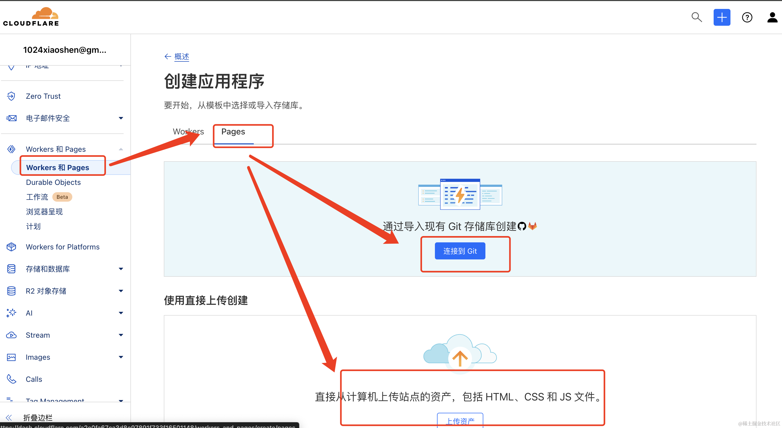782x428 pixels.
Task: Expand the 存储和数据库 section
Action: click(x=121, y=269)
